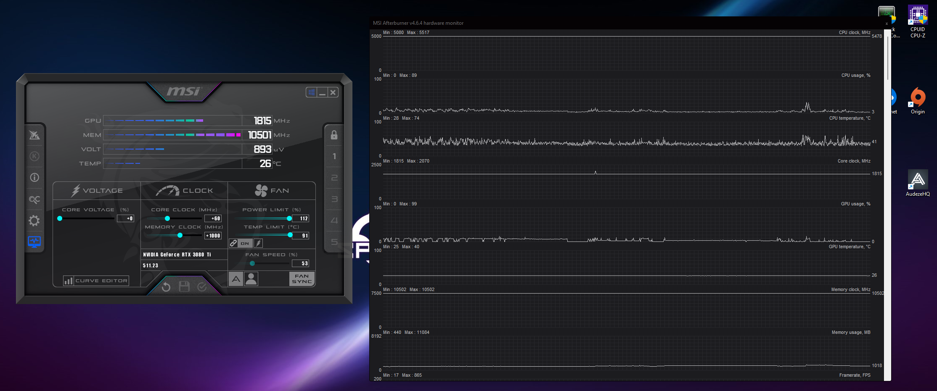937x391 pixels.
Task: Click the 'CPU clock, MHz' graph label
Action: [x=855, y=32]
